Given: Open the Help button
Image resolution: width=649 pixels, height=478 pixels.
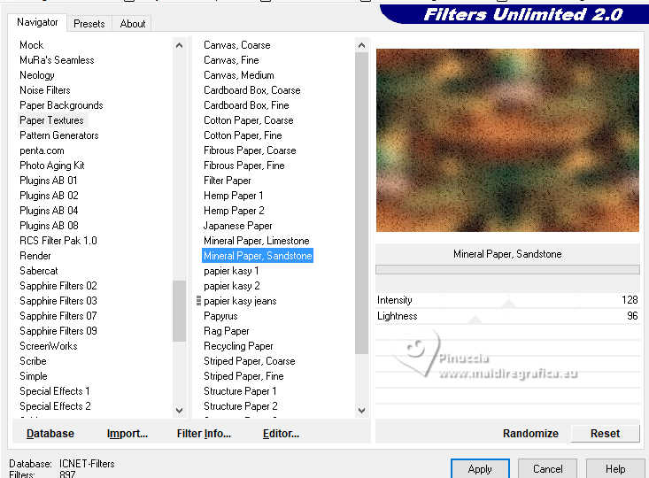Looking at the screenshot, I should (615, 469).
